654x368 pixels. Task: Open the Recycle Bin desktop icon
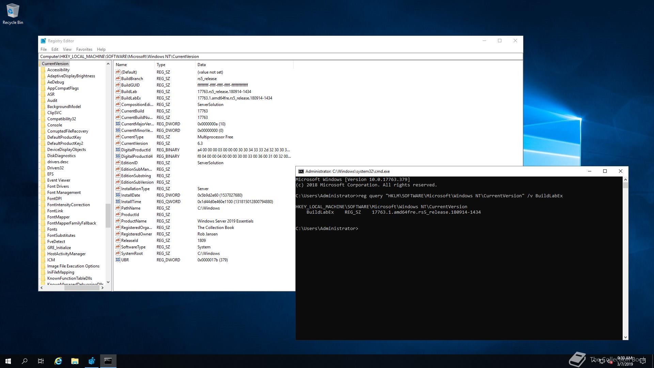[x=13, y=14]
